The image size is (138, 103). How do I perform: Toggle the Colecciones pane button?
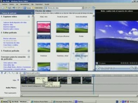pos(38,8)
